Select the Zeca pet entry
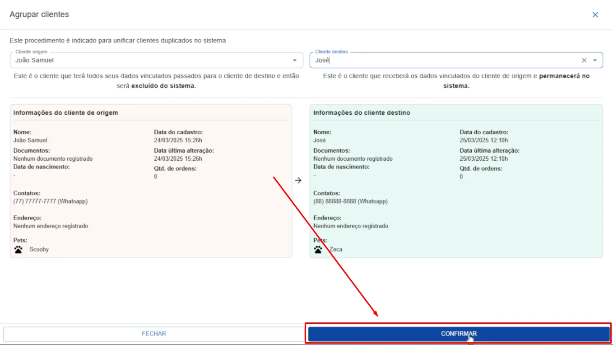Image resolution: width=613 pixels, height=345 pixels. [x=336, y=249]
